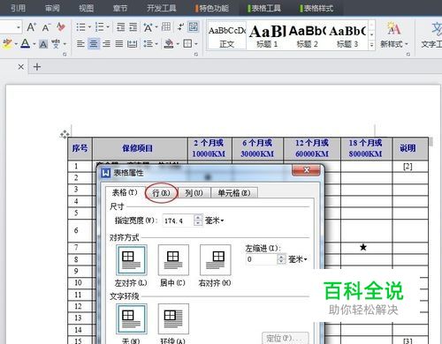Select center alignment (居中) table option
Screen dimensions: 442x344
[173, 260]
